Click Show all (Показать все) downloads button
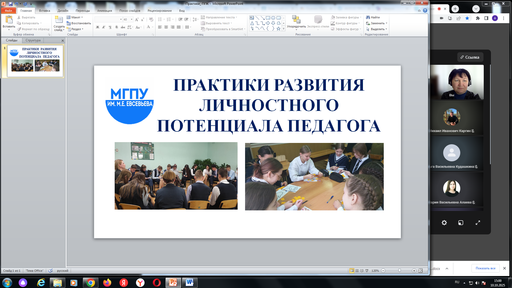The width and height of the screenshot is (512, 288). point(485,268)
